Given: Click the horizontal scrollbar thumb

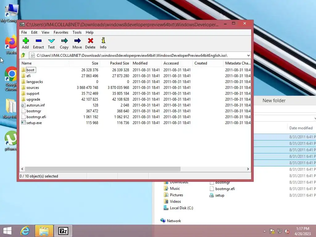Looking at the screenshot, I should [x=102, y=169].
